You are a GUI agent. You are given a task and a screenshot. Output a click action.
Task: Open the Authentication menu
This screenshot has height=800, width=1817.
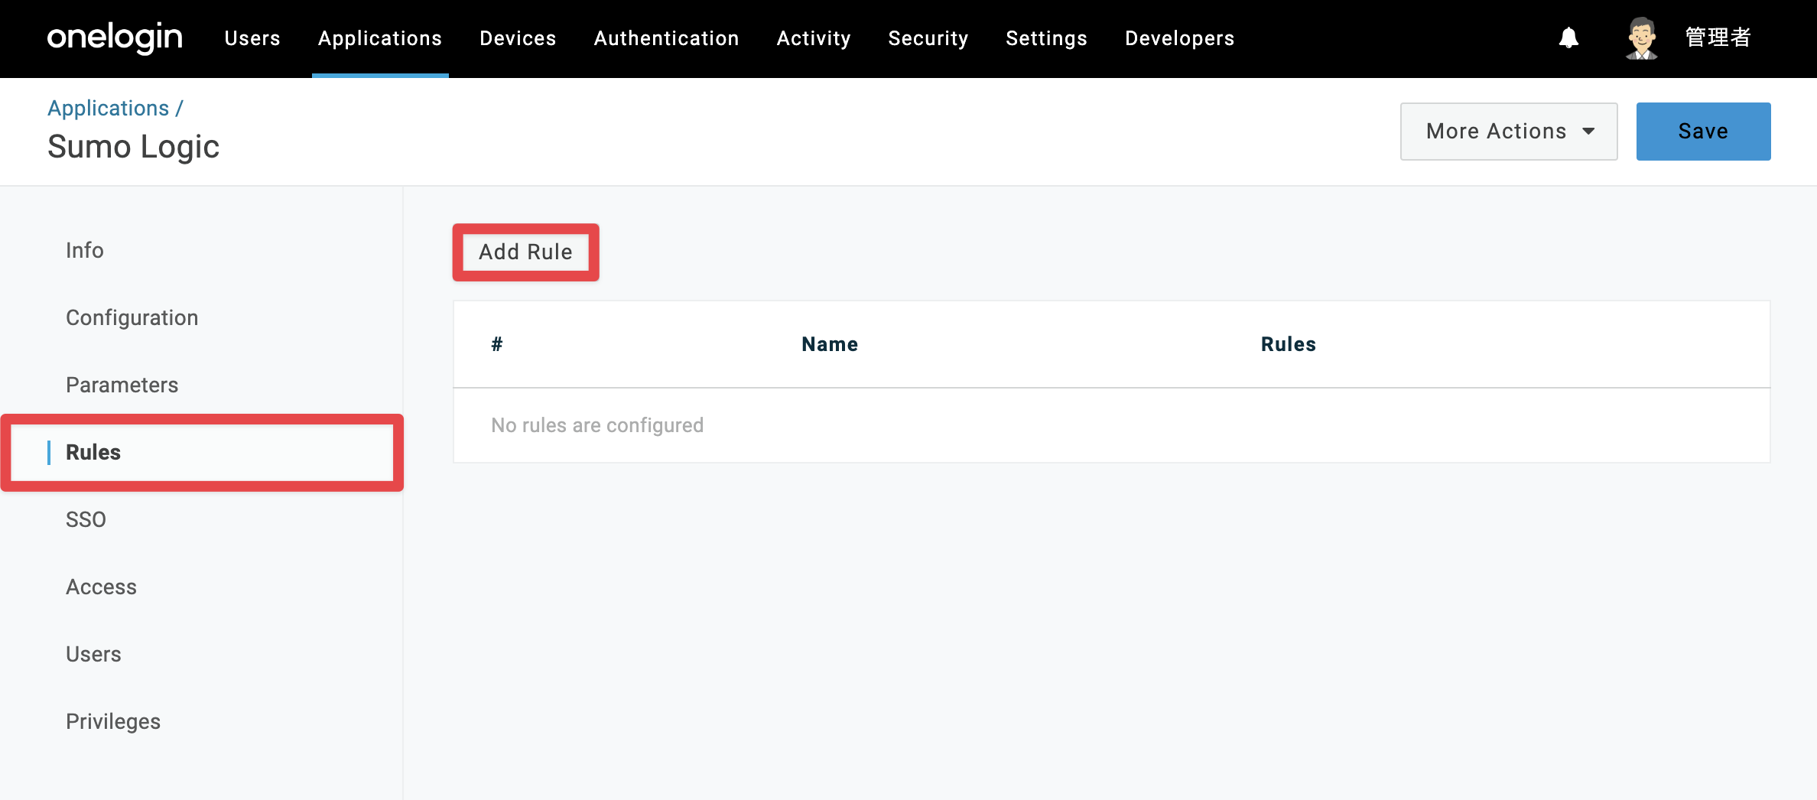click(666, 38)
